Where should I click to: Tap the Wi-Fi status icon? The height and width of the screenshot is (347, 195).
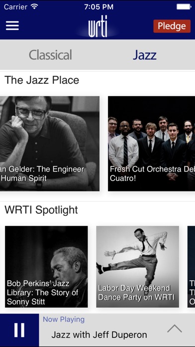click(34, 6)
